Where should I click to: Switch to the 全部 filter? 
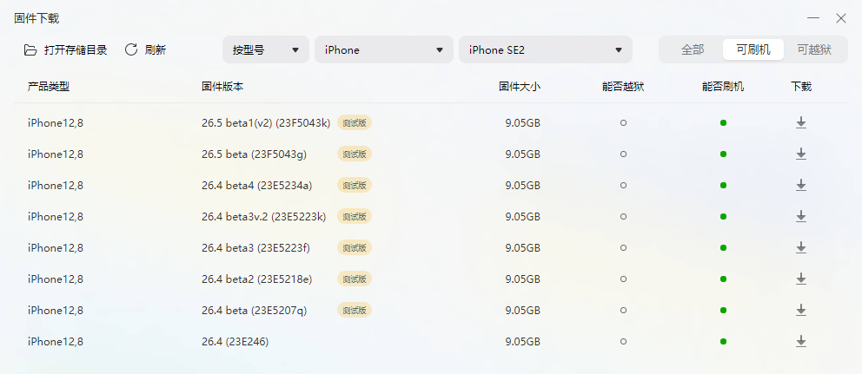(693, 49)
